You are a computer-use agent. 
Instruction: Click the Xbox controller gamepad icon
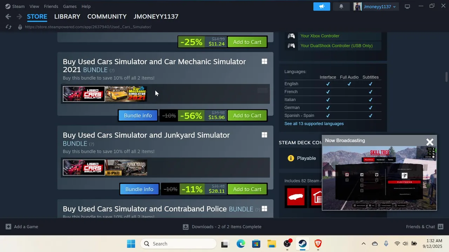coord(291,36)
